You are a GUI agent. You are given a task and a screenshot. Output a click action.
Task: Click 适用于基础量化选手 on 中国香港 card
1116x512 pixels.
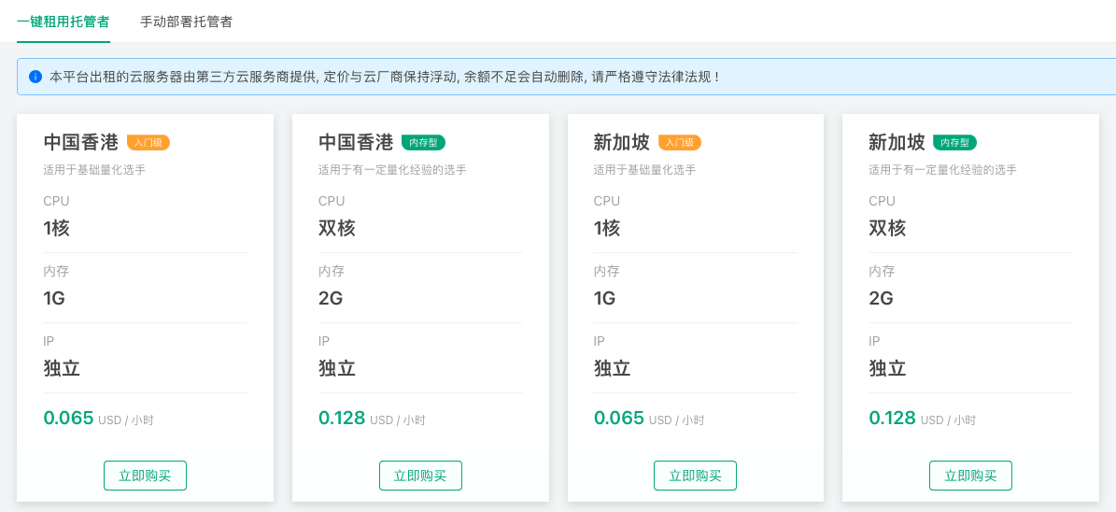click(x=94, y=170)
